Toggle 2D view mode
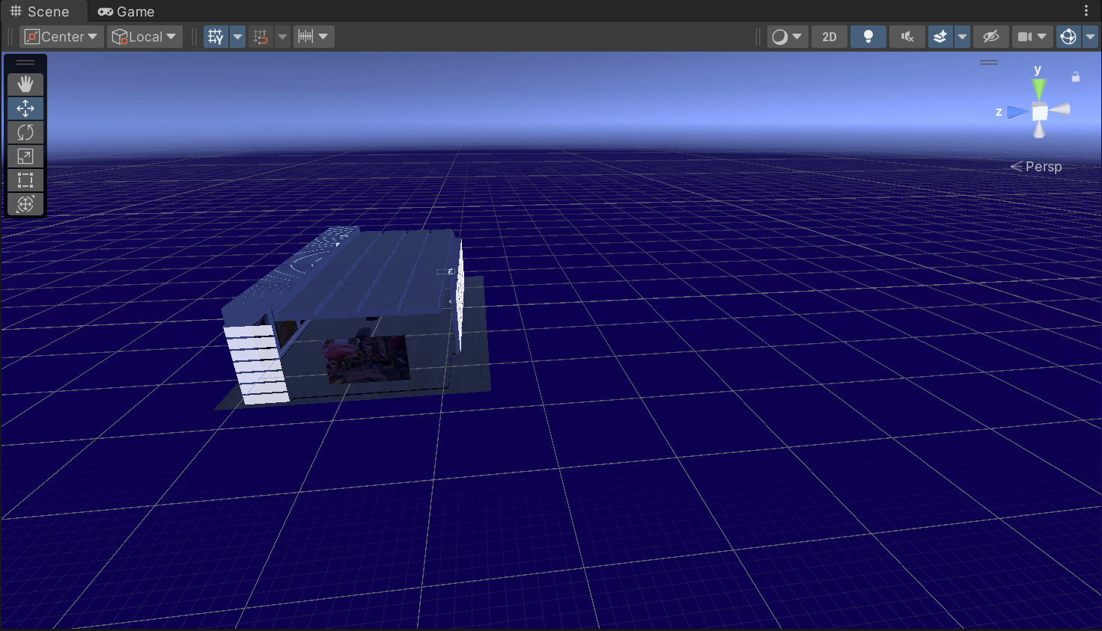 [829, 37]
